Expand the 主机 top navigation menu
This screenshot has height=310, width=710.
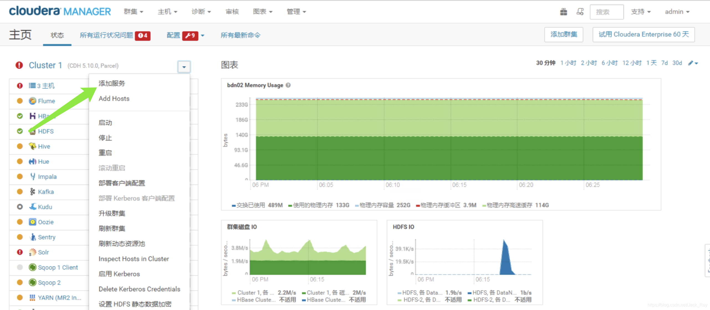(167, 12)
